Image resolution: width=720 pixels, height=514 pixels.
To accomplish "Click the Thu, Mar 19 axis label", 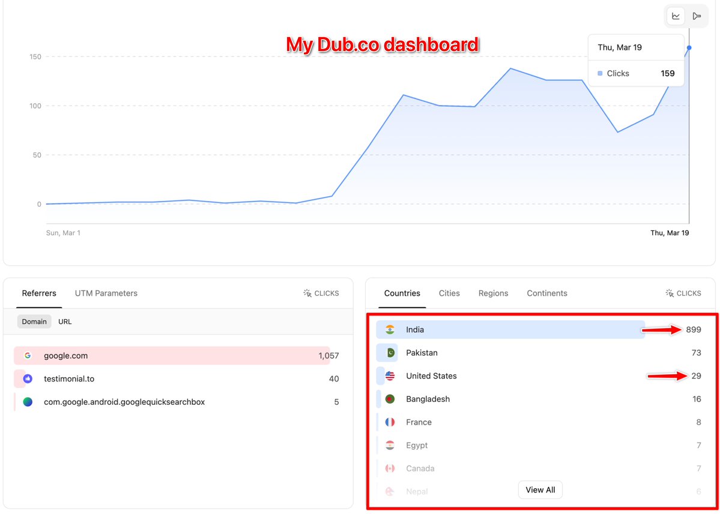I will [x=670, y=233].
